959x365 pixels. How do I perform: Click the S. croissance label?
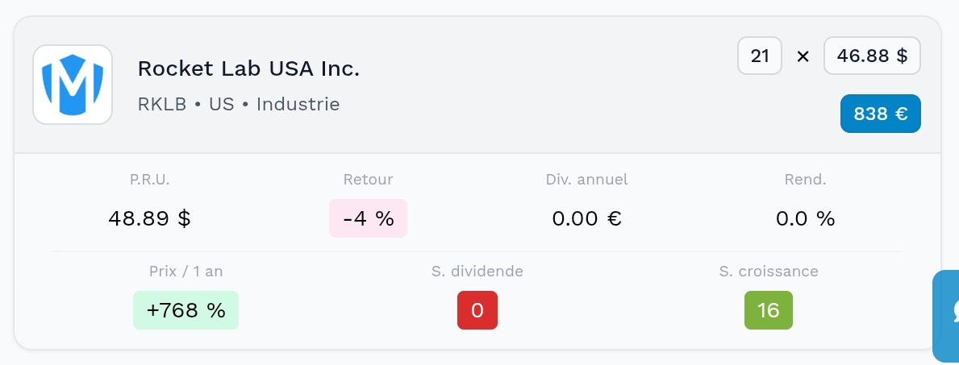click(769, 271)
